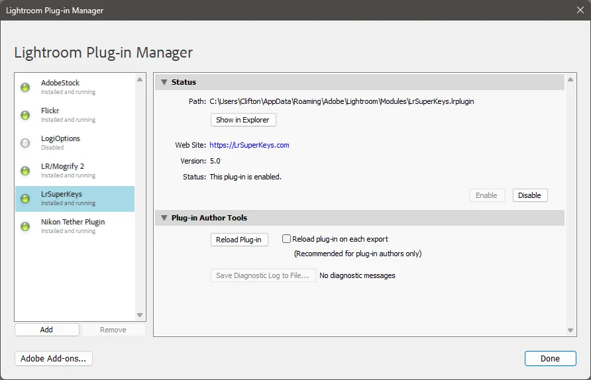
Task: Click the plug-in path text ending in LrSuperKeys.lrplugin
Action: pos(342,101)
